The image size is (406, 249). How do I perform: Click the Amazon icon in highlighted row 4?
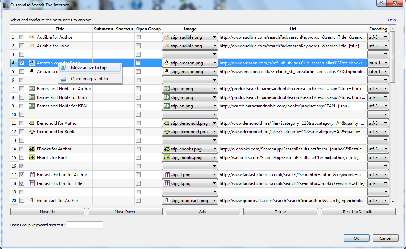coord(32,63)
